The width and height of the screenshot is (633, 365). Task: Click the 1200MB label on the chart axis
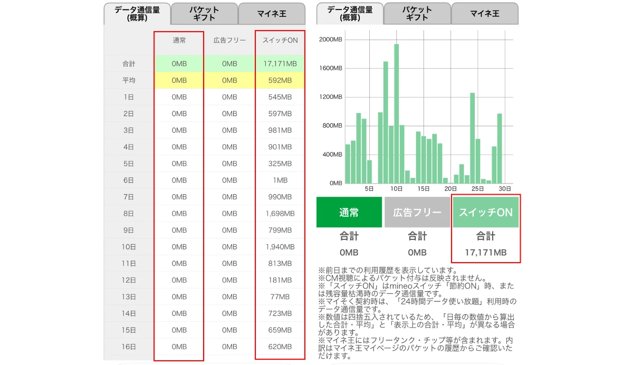coord(331,97)
